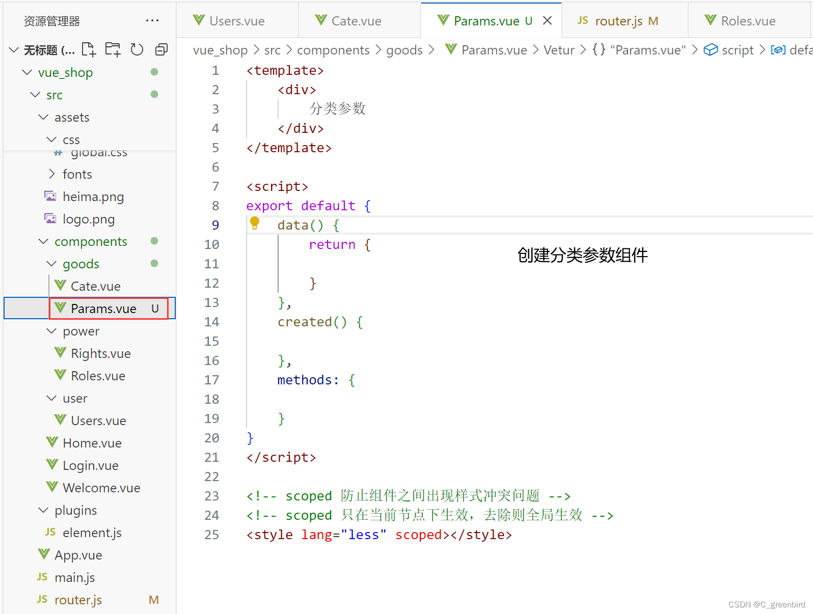Click line number 1 in the gutter
The width and height of the screenshot is (813, 614).
click(x=215, y=70)
